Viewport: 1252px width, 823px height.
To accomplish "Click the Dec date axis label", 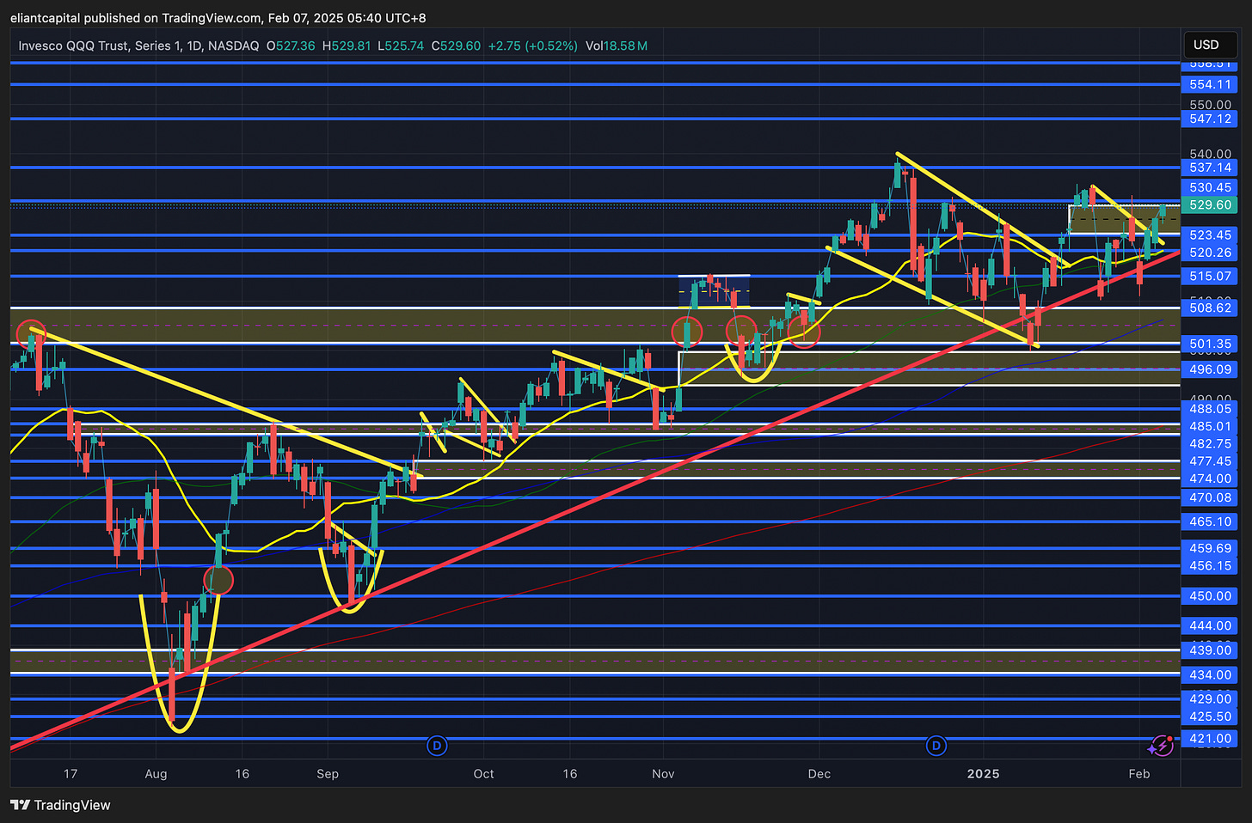I will [x=819, y=774].
